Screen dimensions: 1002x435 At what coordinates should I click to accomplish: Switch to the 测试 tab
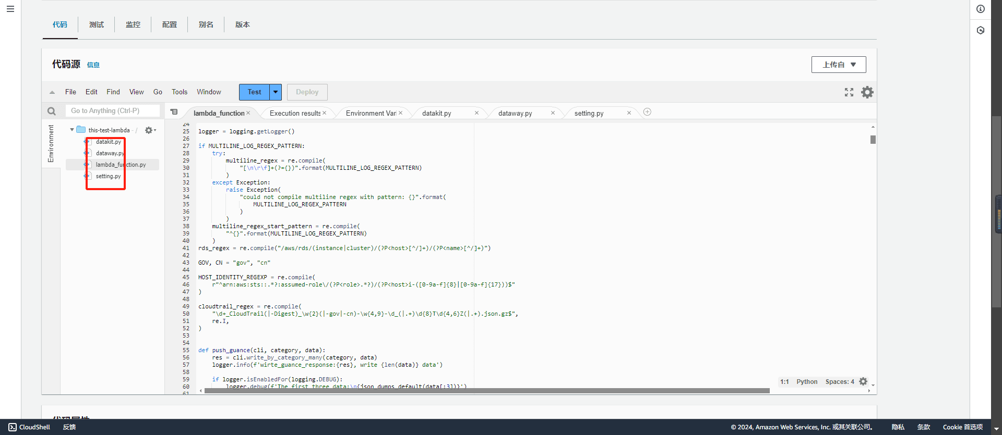[97, 24]
